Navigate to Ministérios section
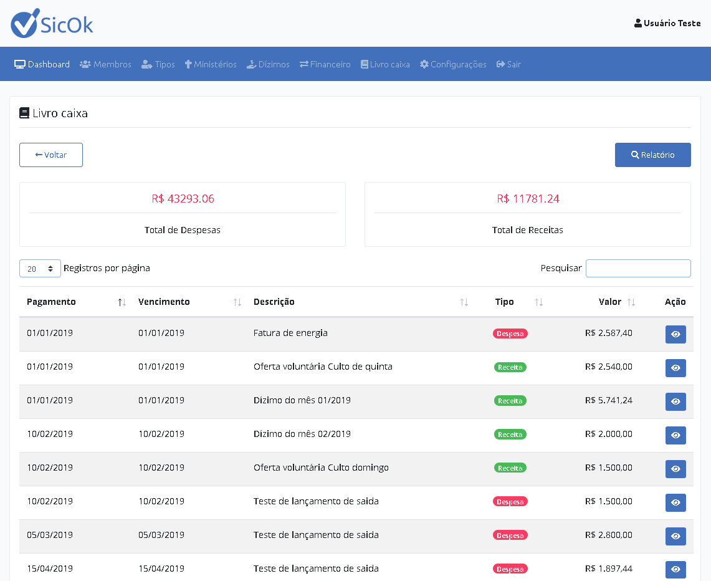 pyautogui.click(x=211, y=64)
